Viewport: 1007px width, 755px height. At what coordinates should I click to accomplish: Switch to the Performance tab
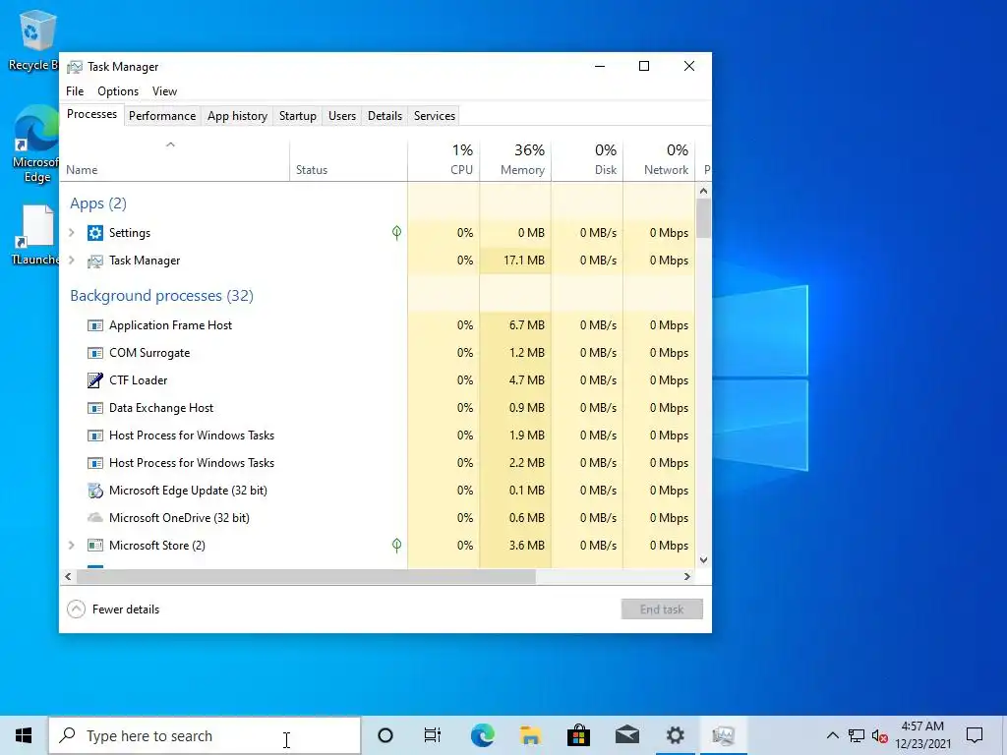(162, 116)
